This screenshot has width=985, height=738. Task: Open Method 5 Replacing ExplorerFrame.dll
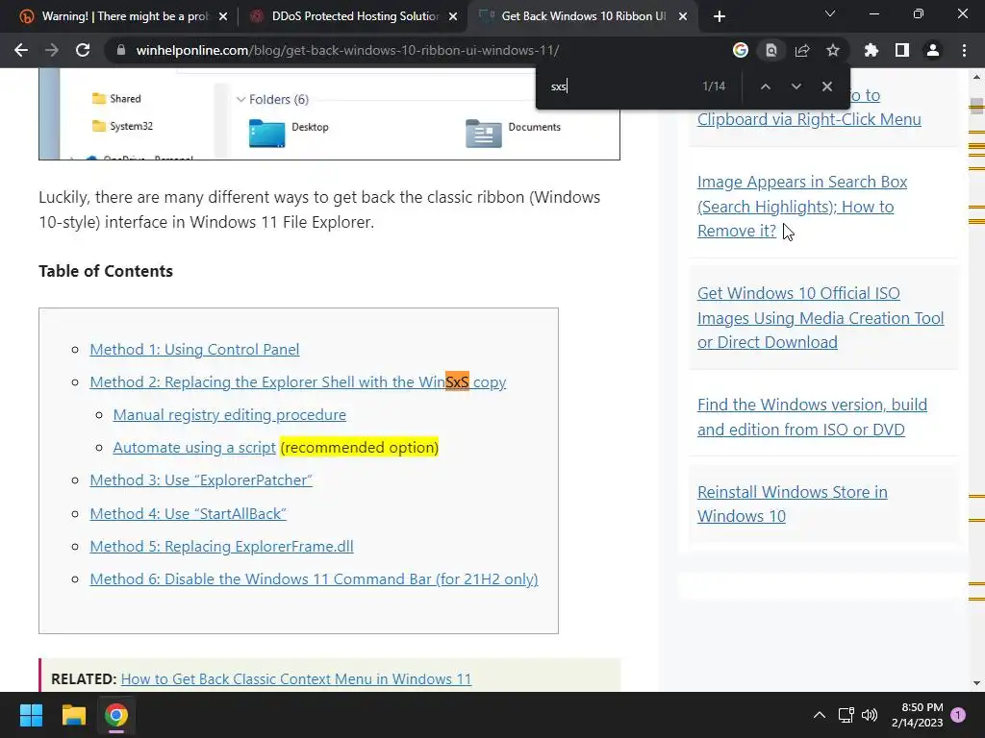coord(222,547)
